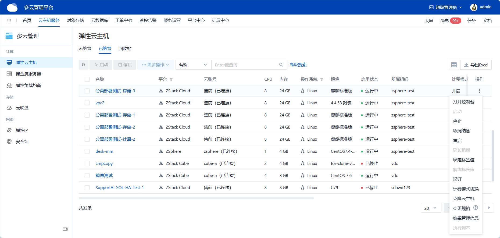This screenshot has height=238, width=500.
Task: Check the box for vpc2 row
Action: click(87, 103)
